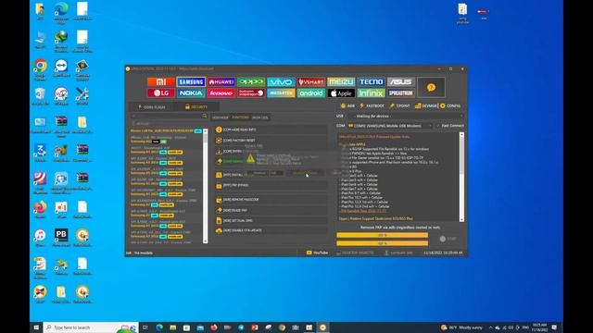The image size is (593, 333).
Task: Run the ADB Disable OTA Update function
Action: [271, 230]
